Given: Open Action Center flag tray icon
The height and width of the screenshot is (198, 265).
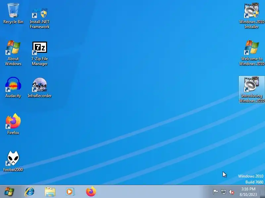Looking at the screenshot, I should pos(215,192).
